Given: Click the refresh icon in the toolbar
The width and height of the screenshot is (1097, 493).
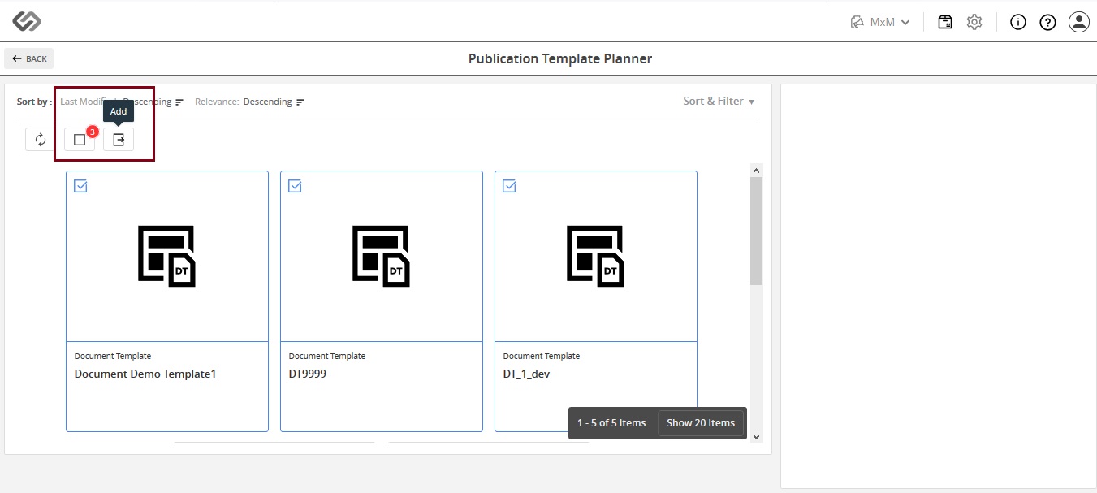Looking at the screenshot, I should coord(41,140).
